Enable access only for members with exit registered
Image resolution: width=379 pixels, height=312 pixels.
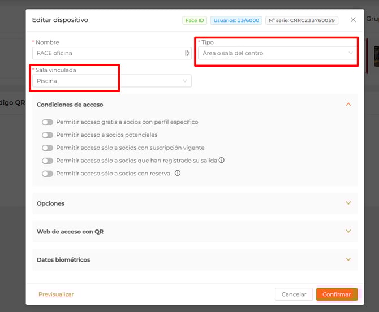tap(48, 161)
